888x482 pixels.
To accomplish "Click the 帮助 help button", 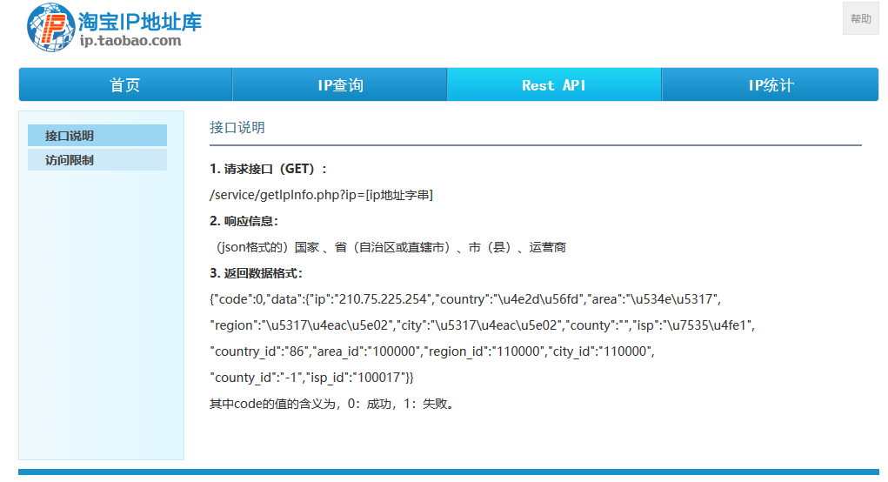I will (860, 18).
